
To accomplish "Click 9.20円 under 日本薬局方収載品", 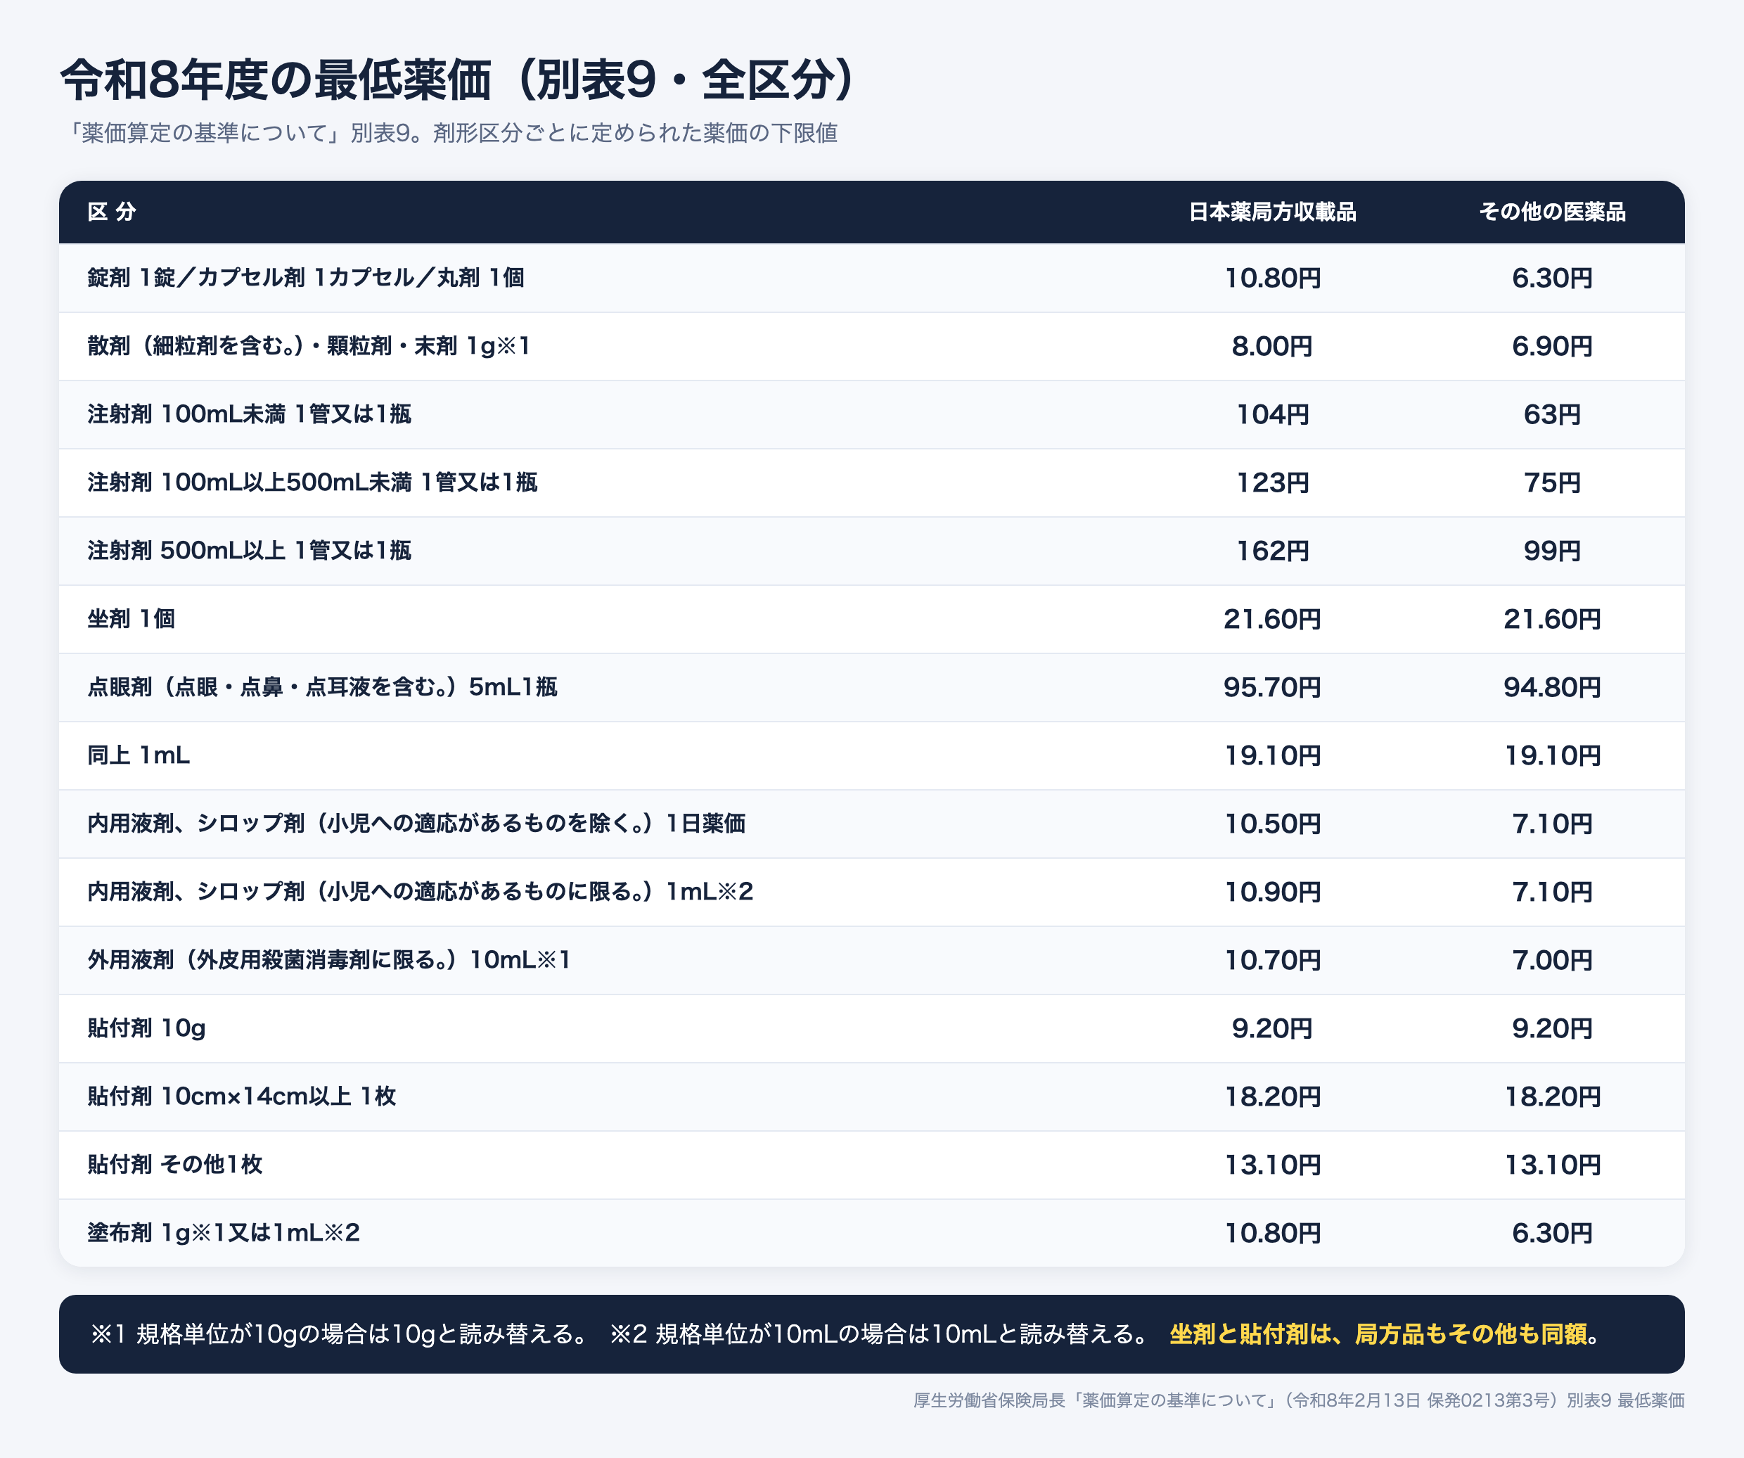I will point(1272,1027).
